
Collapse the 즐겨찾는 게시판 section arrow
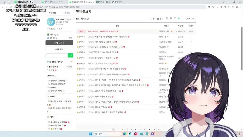[71, 62]
